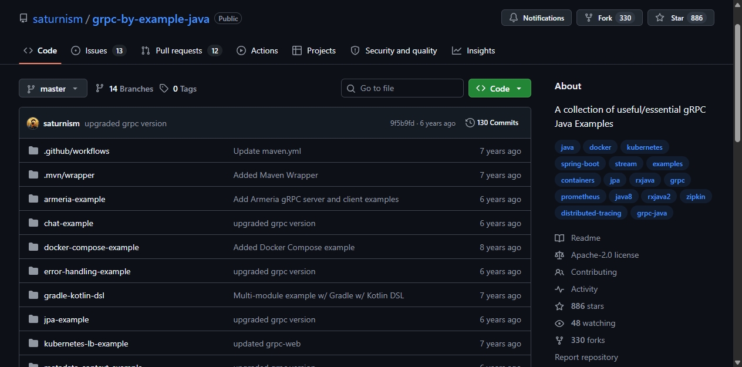Open the Readme link in About

tap(578, 238)
